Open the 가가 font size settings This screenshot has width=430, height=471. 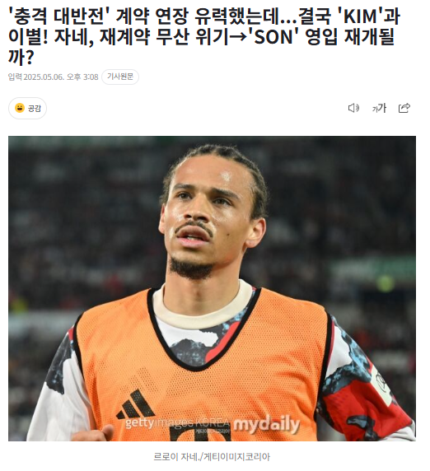[x=379, y=108]
